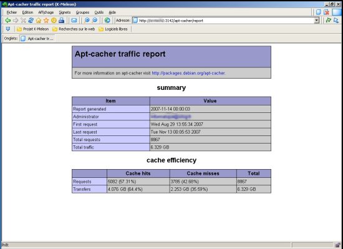Click the 'Administrator' row label
The width and height of the screenshot is (343, 249).
click(86, 117)
